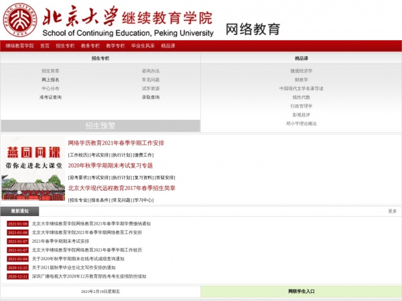Open the 2021年春季学期期末考试安排 notice
The image size is (402, 301).
click(x=60, y=241)
